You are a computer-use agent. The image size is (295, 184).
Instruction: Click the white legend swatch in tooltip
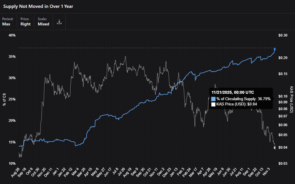point(213,104)
